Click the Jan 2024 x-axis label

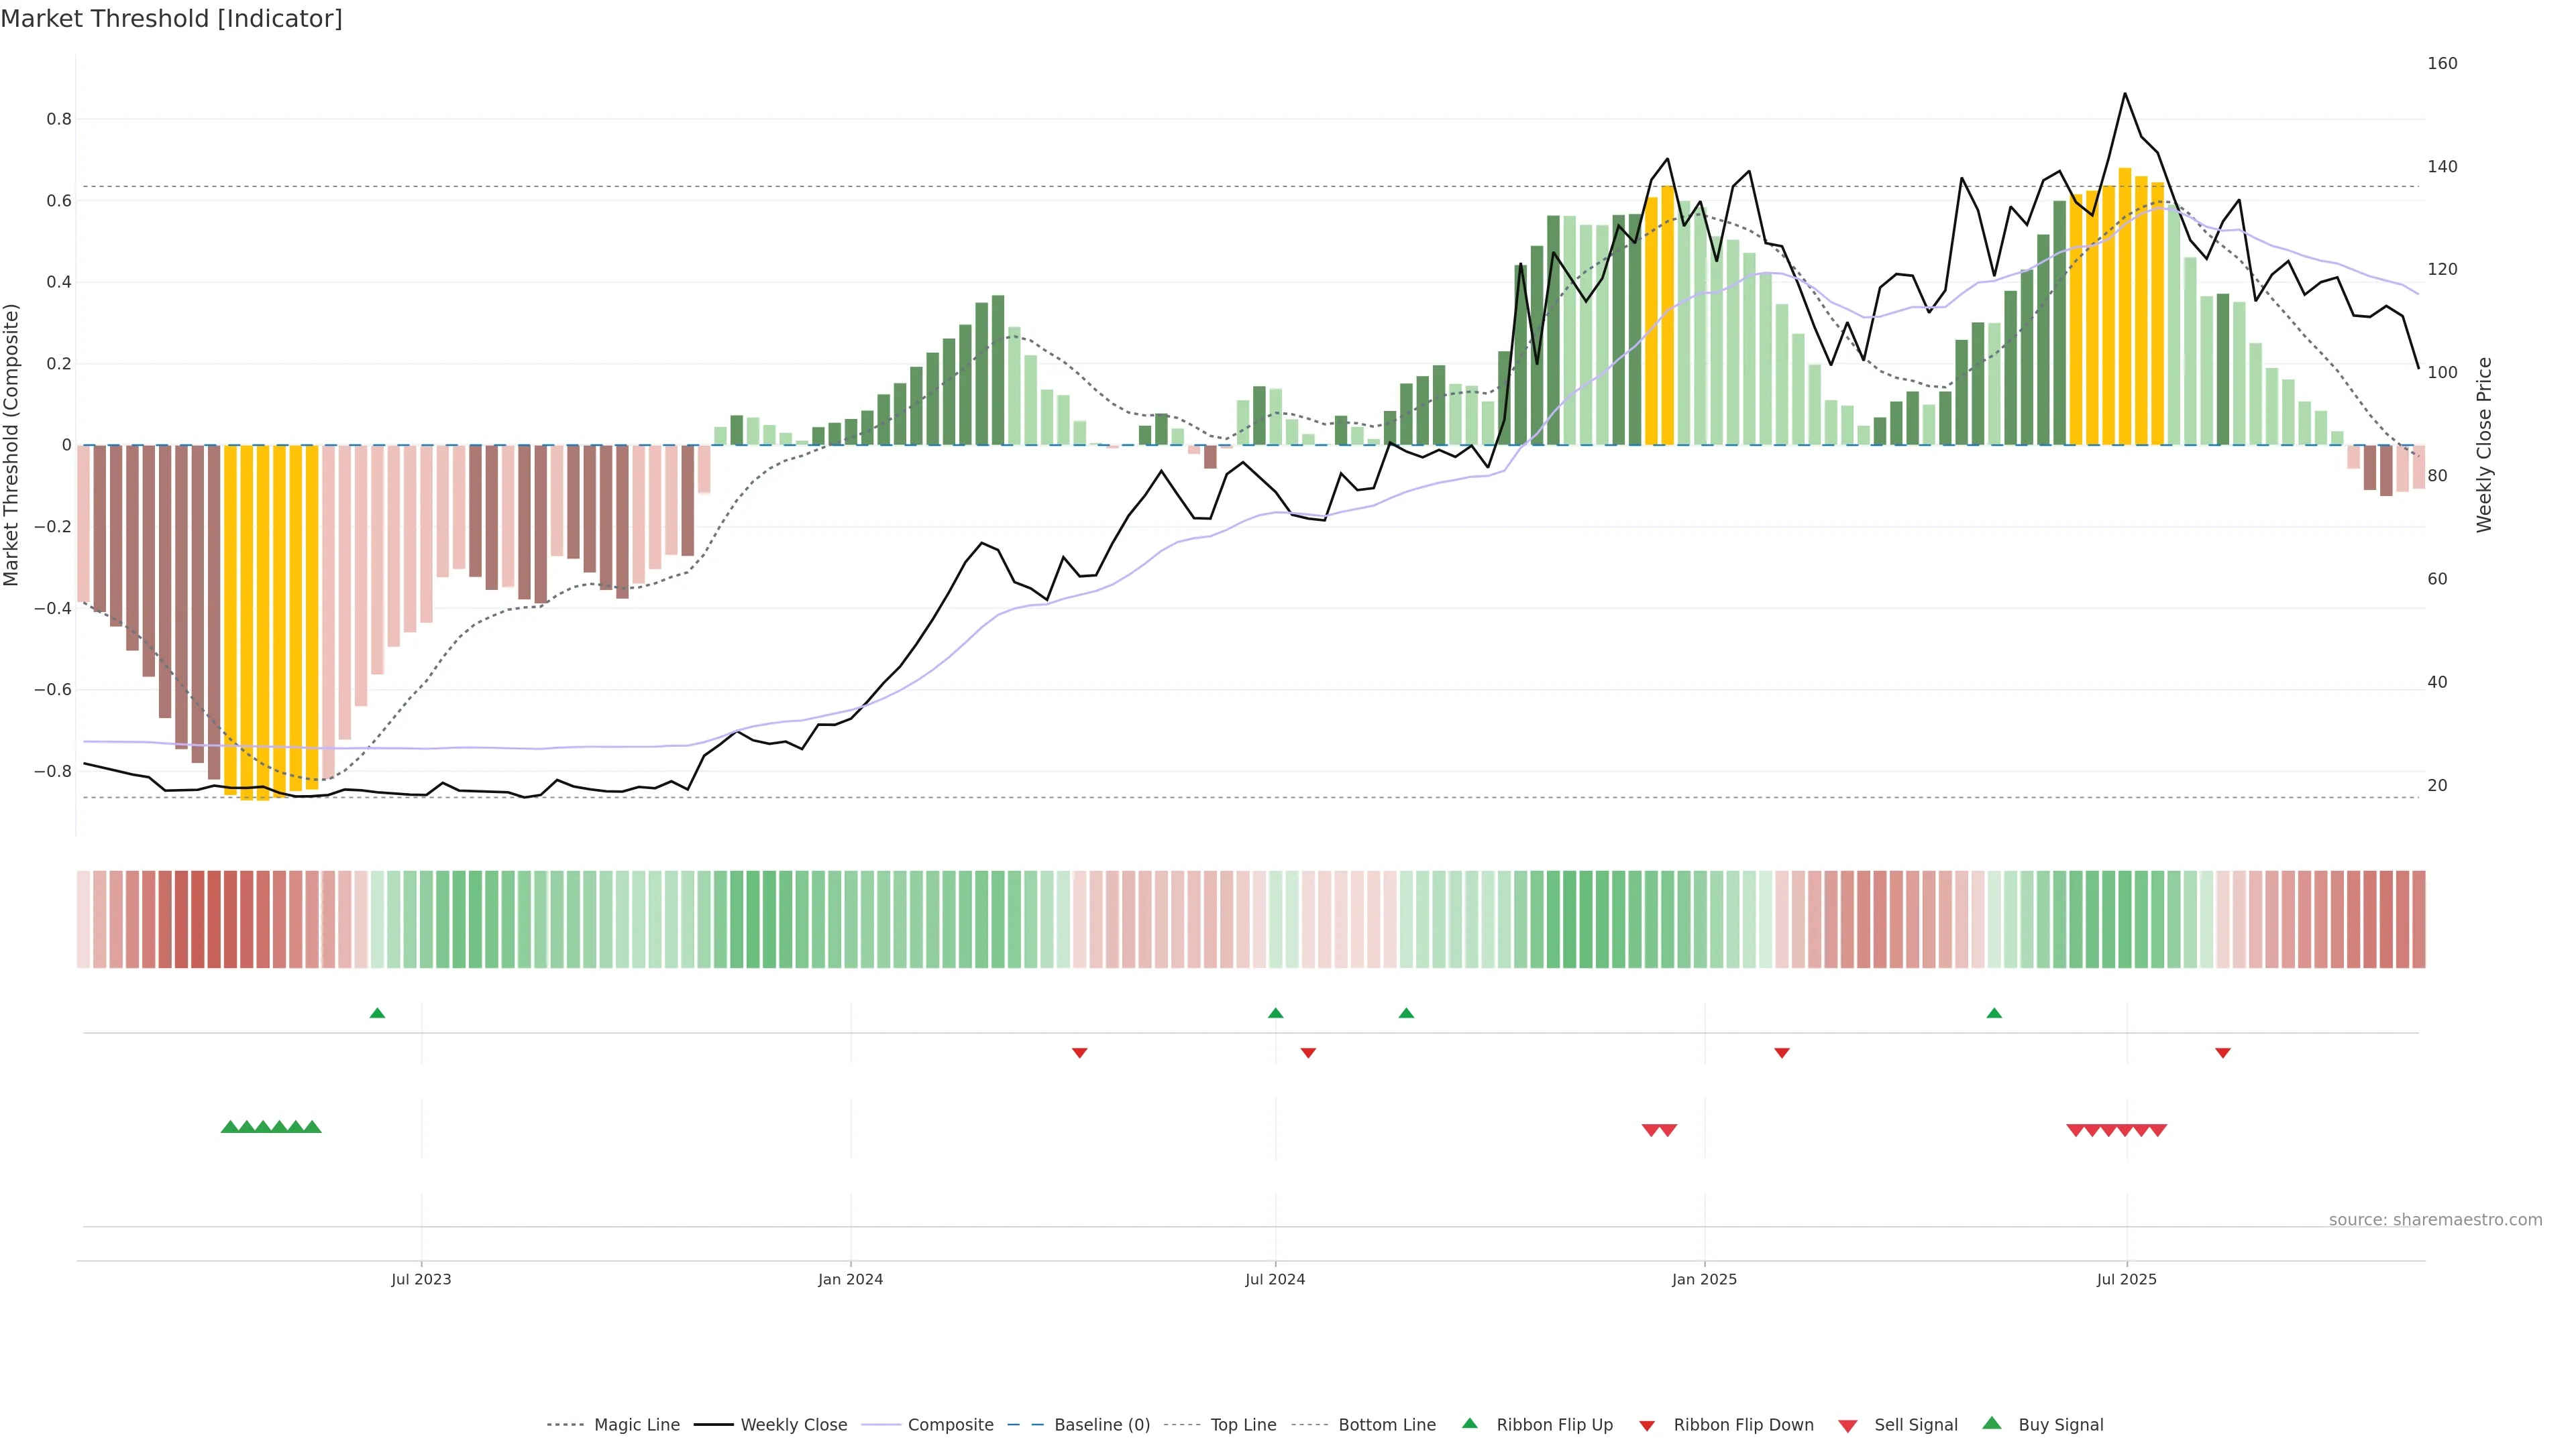pos(850,1279)
